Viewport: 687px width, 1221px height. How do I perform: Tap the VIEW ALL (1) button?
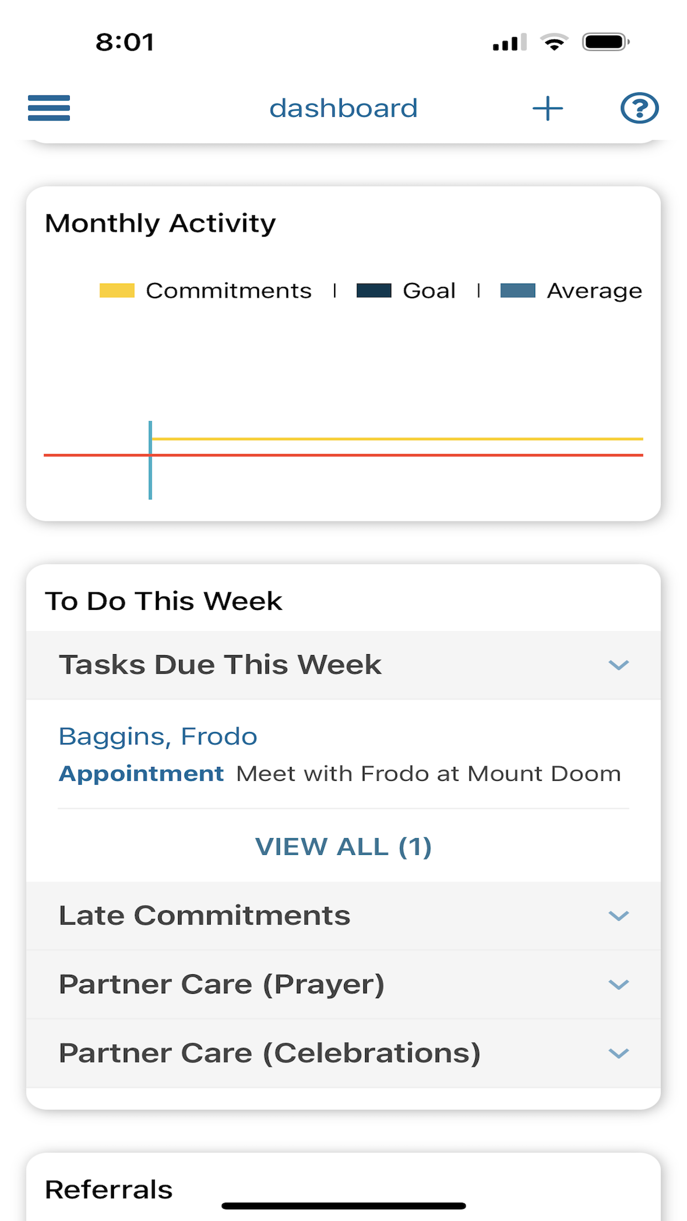(343, 847)
